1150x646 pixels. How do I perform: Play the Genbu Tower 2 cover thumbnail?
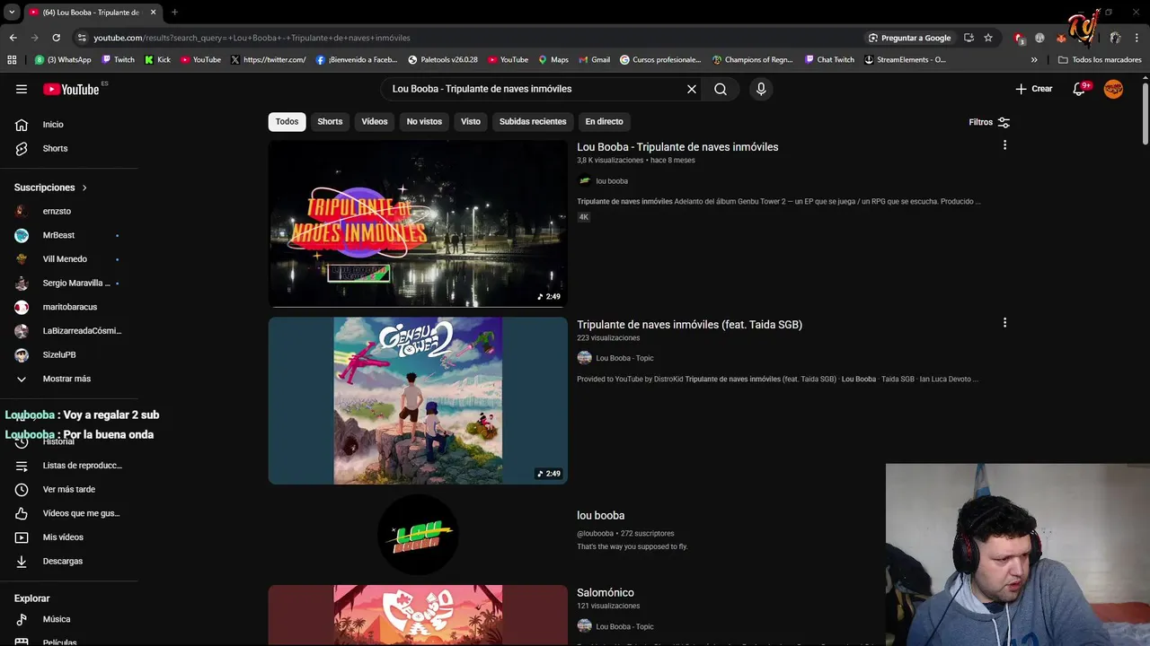click(x=418, y=400)
